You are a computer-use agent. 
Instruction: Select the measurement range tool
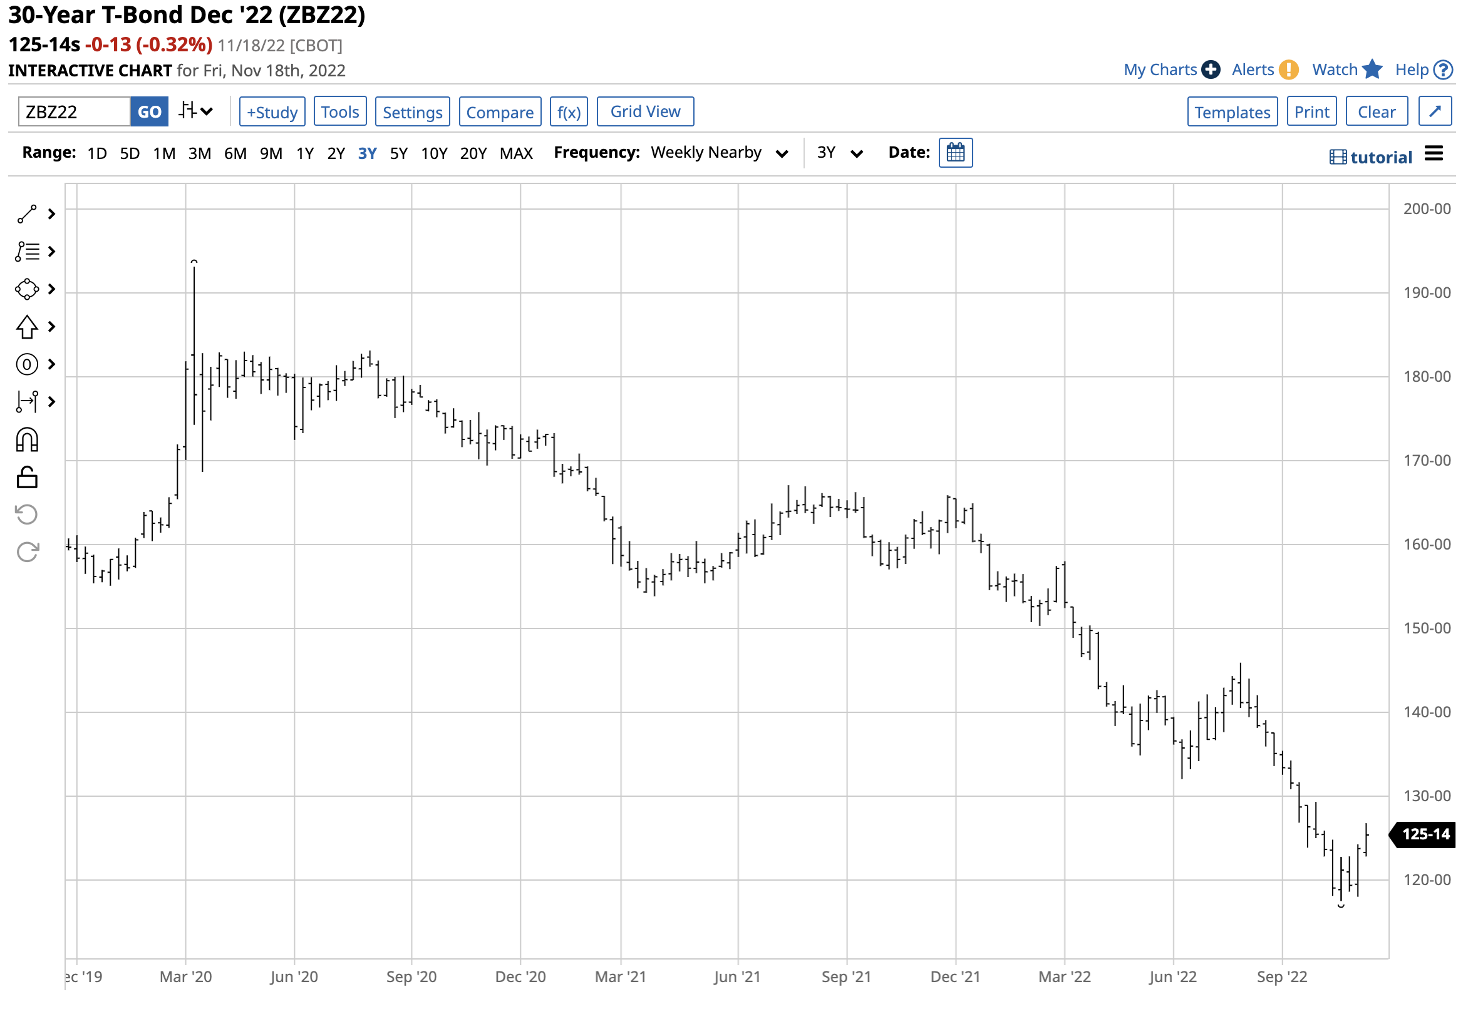pyautogui.click(x=27, y=402)
